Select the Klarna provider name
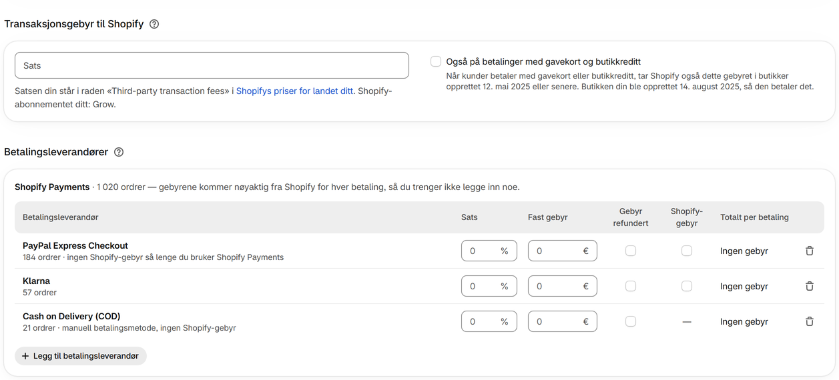 [36, 281]
